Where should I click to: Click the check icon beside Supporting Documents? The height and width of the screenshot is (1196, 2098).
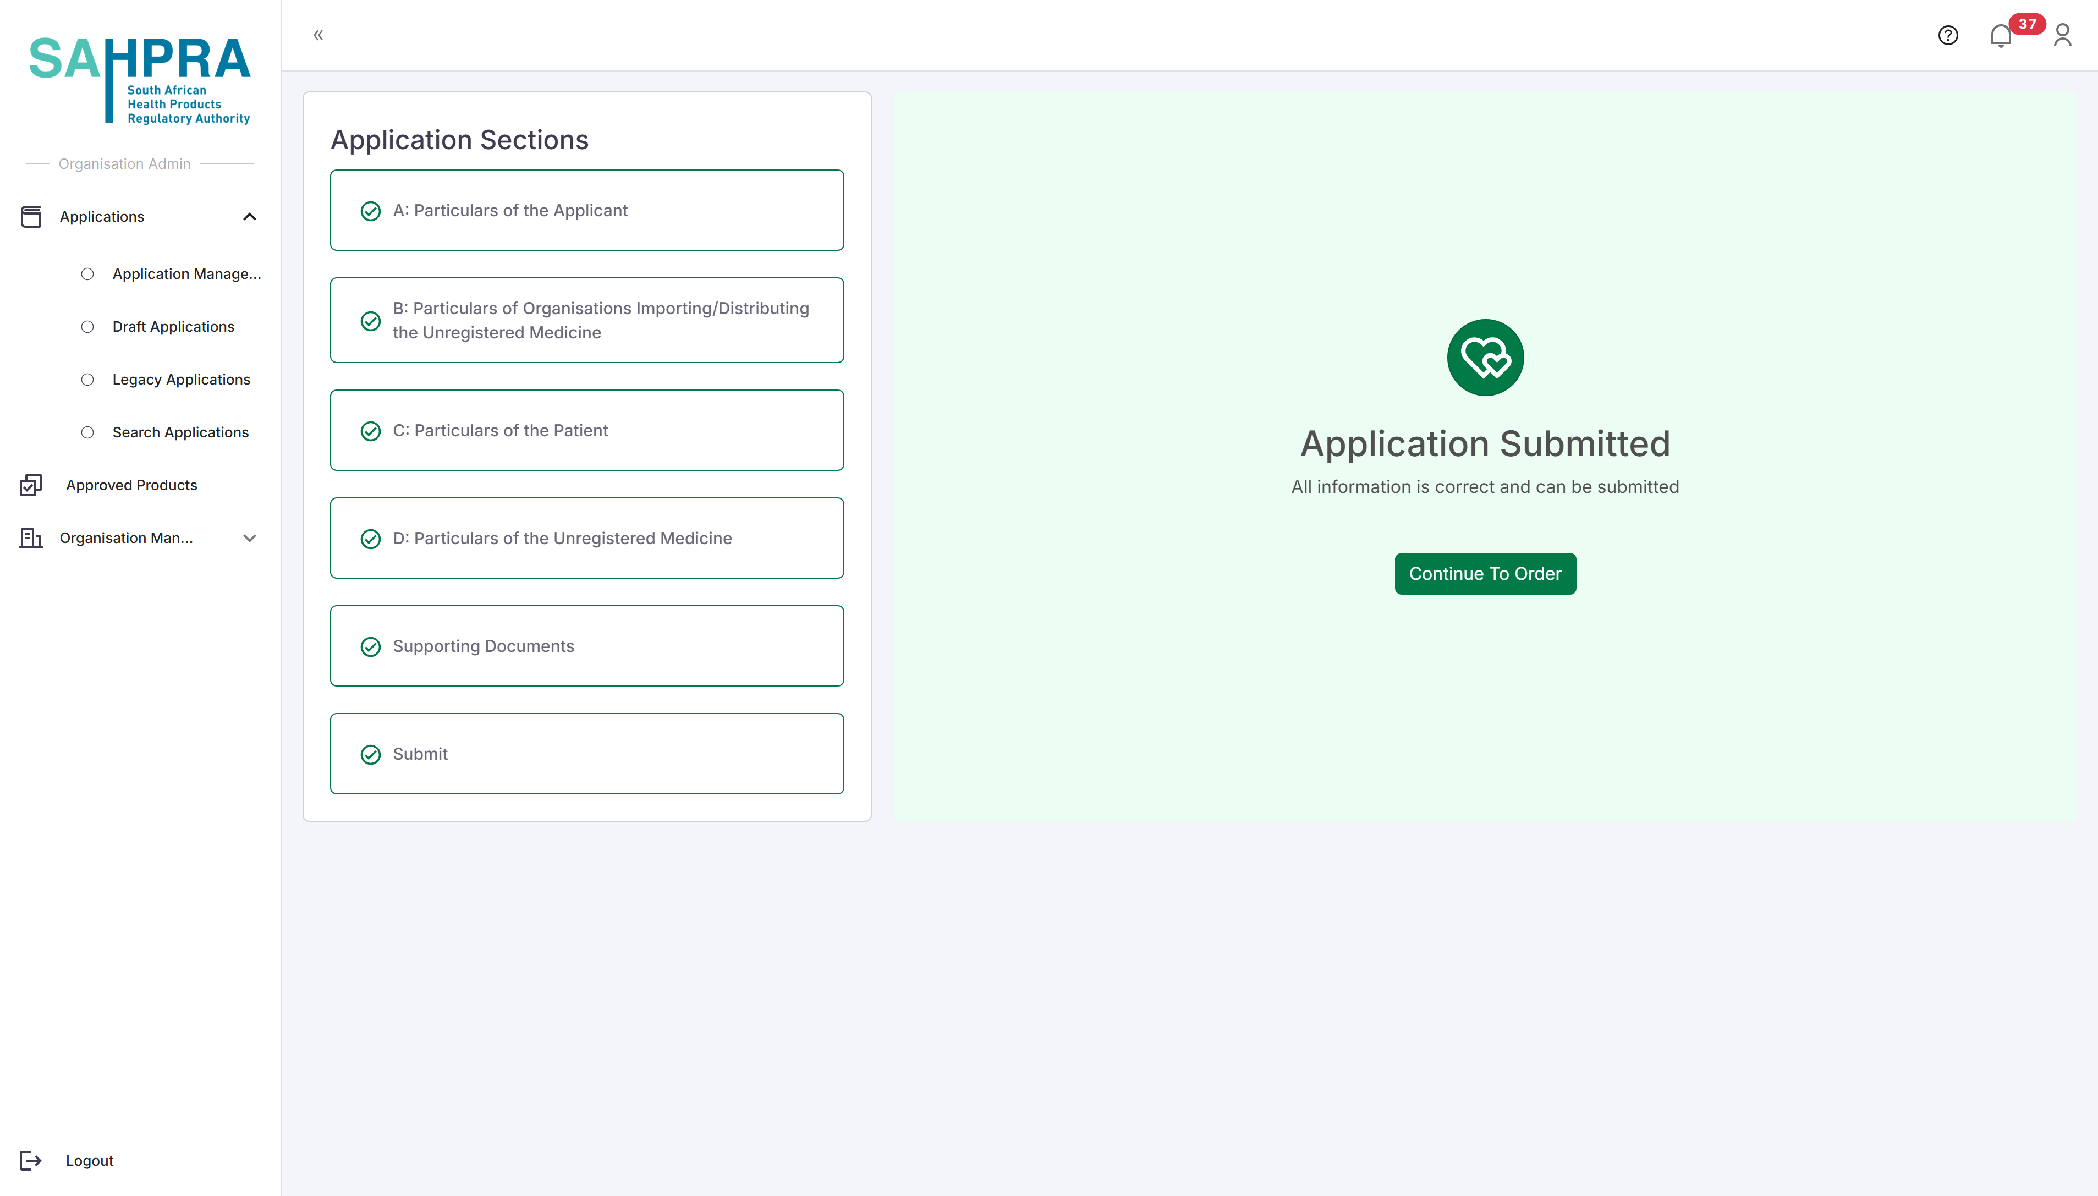[x=370, y=648]
